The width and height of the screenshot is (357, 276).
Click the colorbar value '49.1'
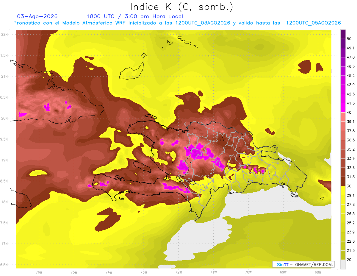[x=351, y=48]
